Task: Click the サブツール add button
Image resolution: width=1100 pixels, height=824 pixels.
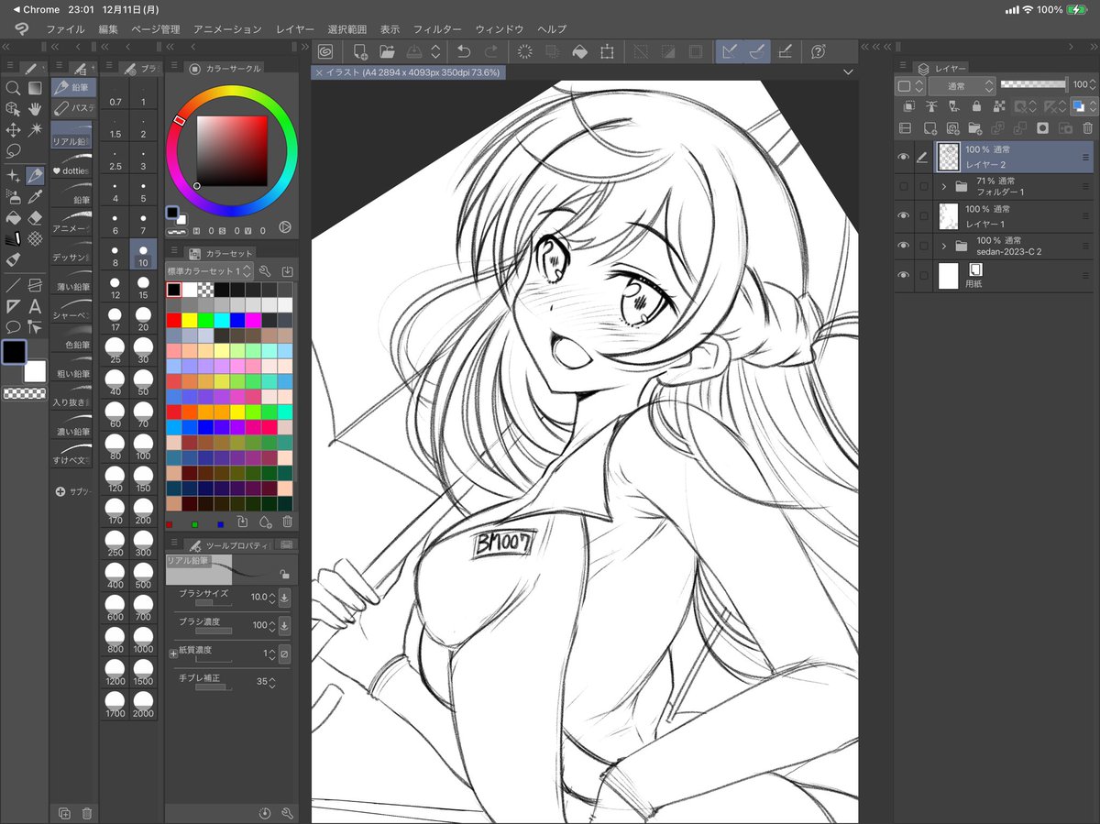Action: (60, 491)
